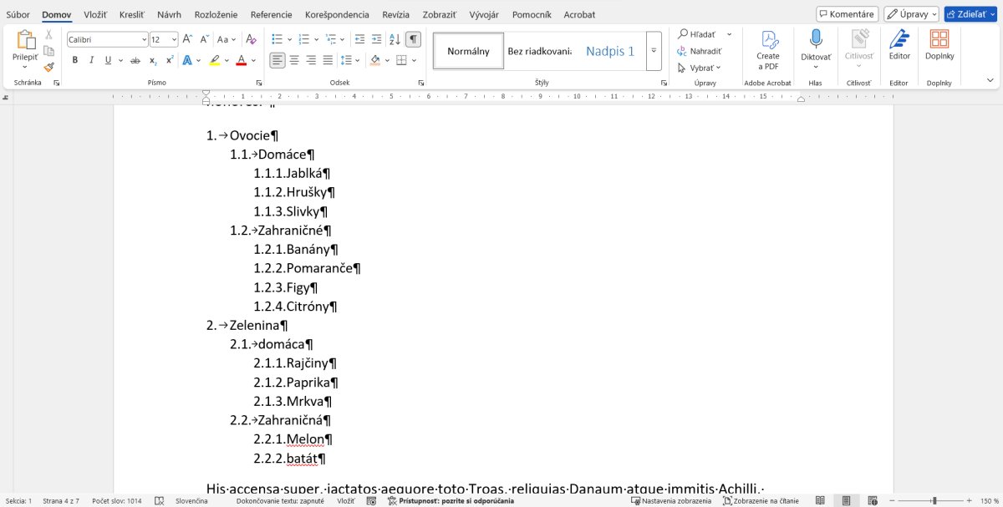
Task: Toggle italic formatting
Action: tap(91, 60)
